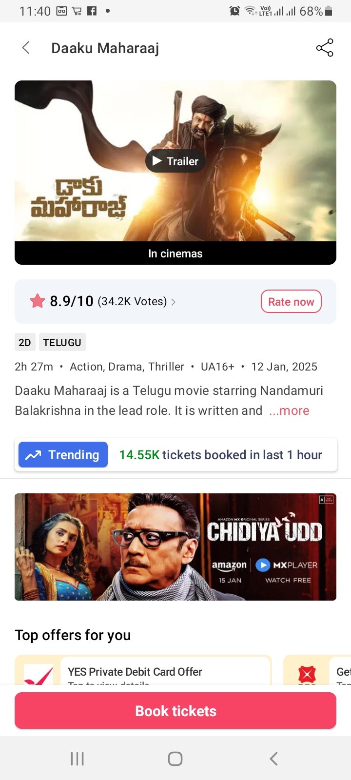The width and height of the screenshot is (351, 780).
Task: Expand votes details chevron beside 34.2K Votes
Action: tap(173, 302)
